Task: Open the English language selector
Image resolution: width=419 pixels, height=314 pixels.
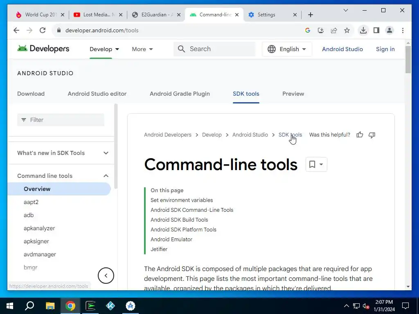Action: [x=287, y=49]
